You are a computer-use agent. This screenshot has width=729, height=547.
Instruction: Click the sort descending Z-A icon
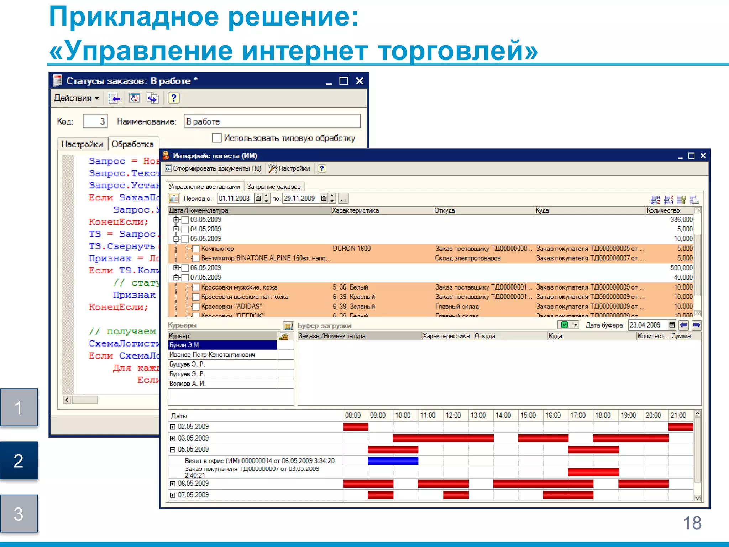(x=668, y=199)
